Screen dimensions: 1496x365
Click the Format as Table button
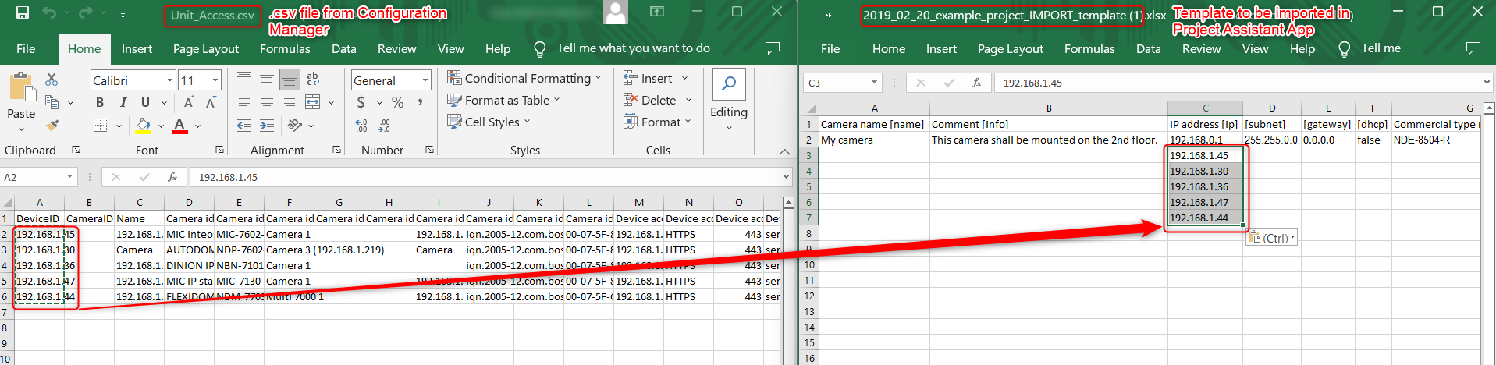click(504, 100)
